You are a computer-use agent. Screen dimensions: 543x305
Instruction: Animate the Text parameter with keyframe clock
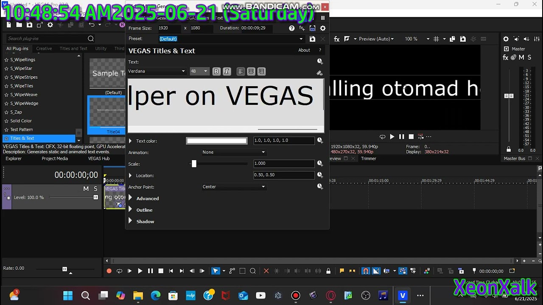pyautogui.click(x=320, y=62)
